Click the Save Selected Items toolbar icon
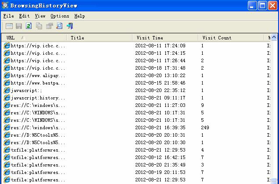 (19, 26)
